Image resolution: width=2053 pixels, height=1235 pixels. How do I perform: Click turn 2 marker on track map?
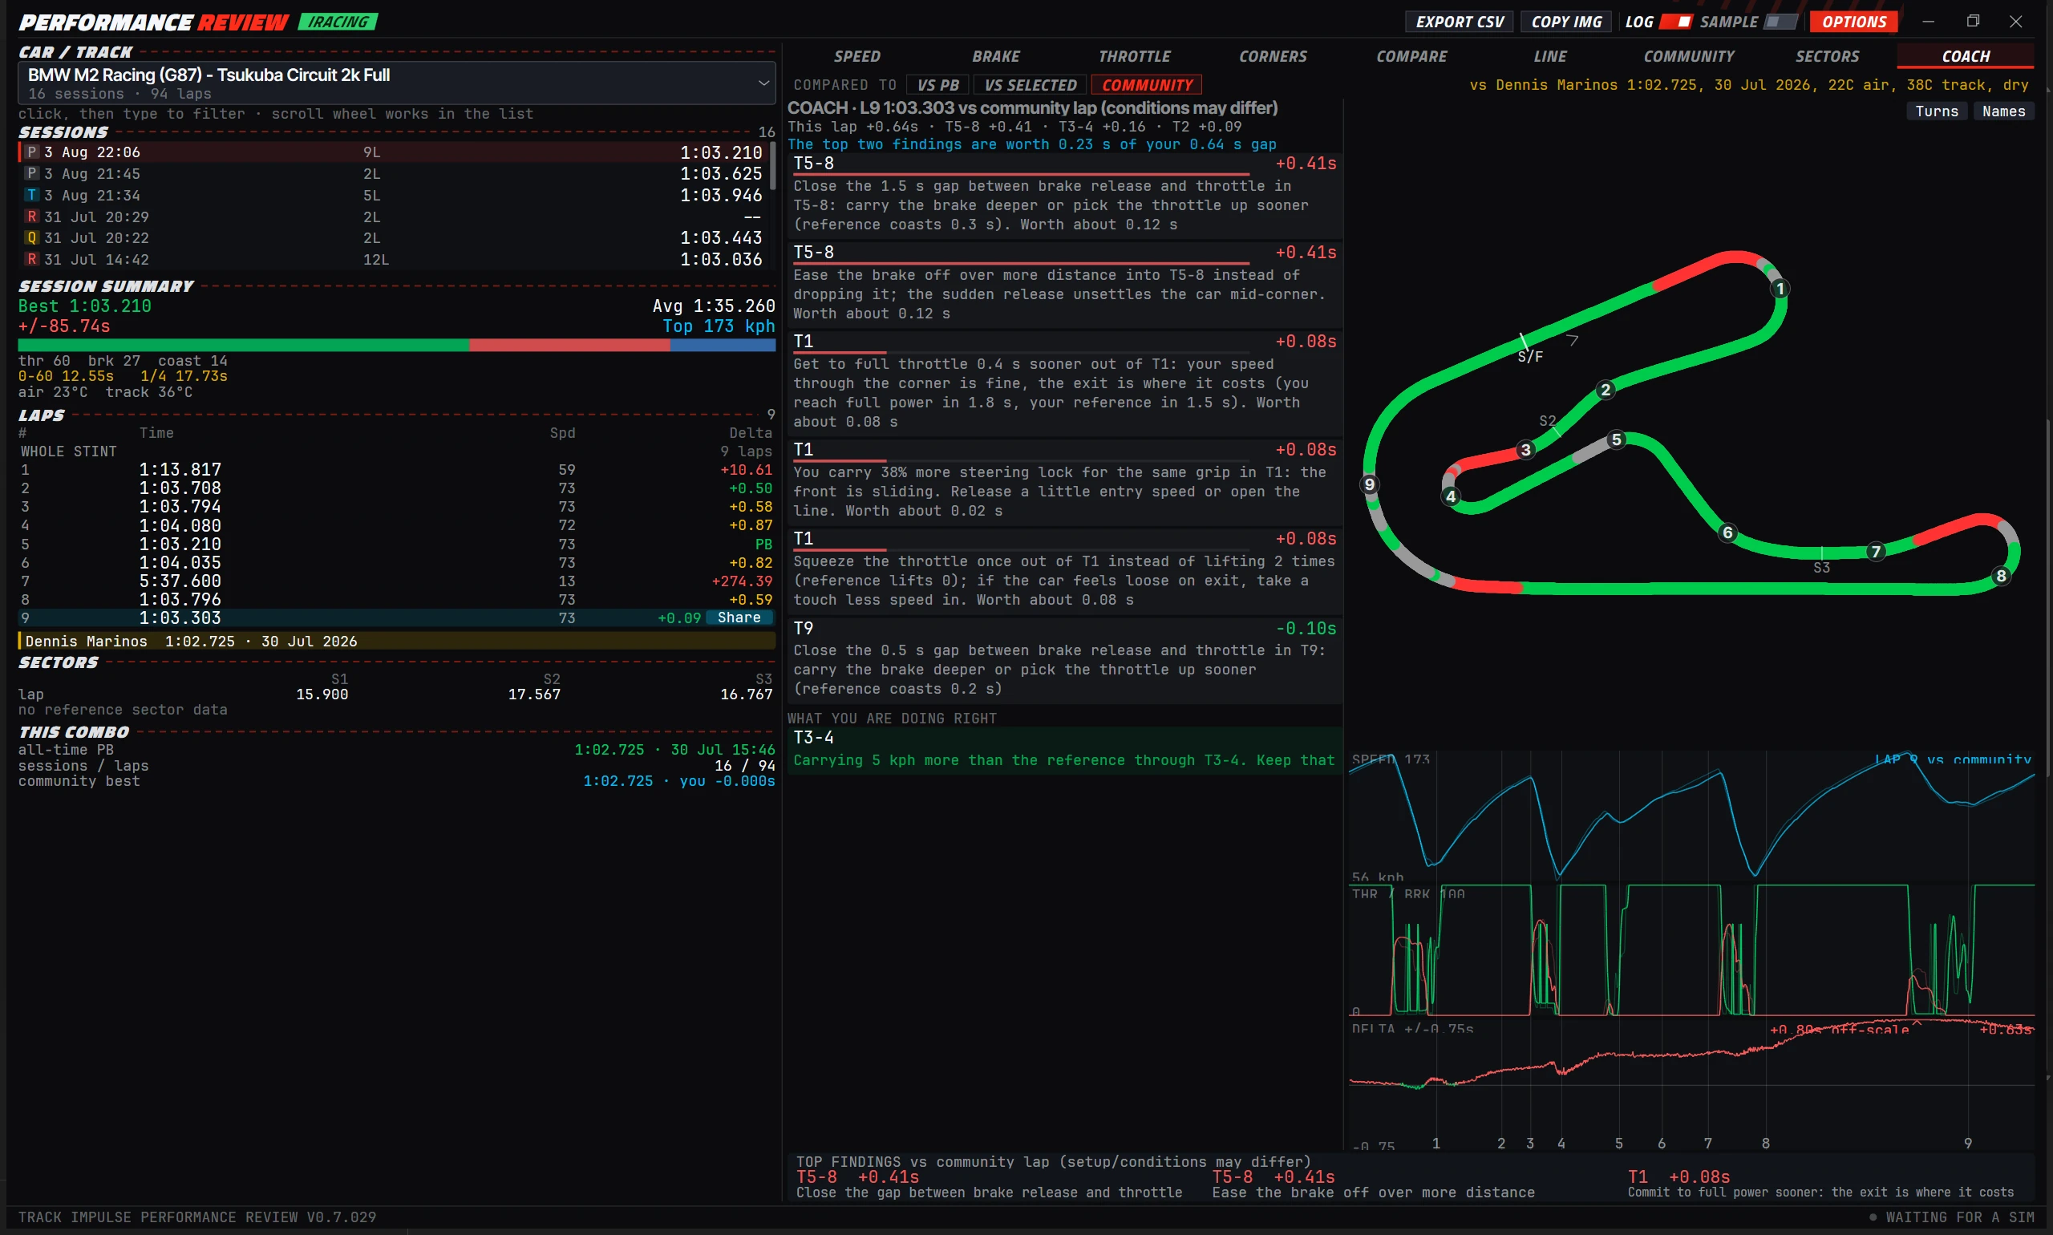point(1606,390)
